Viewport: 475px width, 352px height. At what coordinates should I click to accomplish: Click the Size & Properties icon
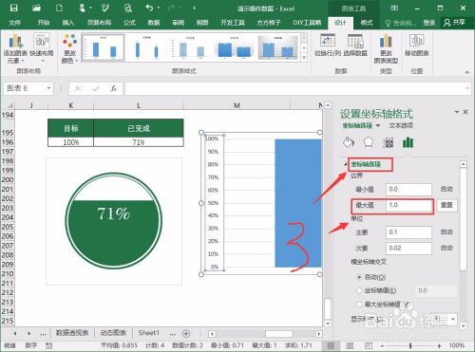388,142
